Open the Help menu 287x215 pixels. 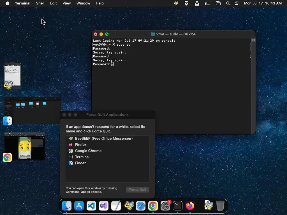click(100, 3)
